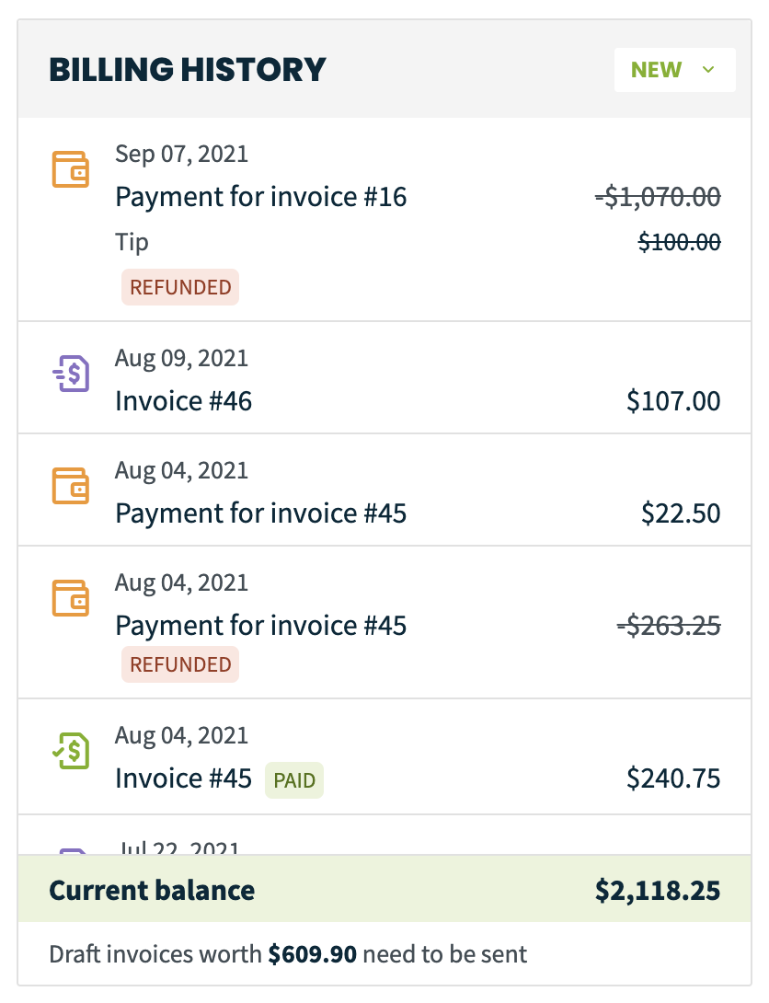The width and height of the screenshot is (769, 1003).
Task: Click wallet icon beside refunded $263.25 payment
Action: point(70,597)
